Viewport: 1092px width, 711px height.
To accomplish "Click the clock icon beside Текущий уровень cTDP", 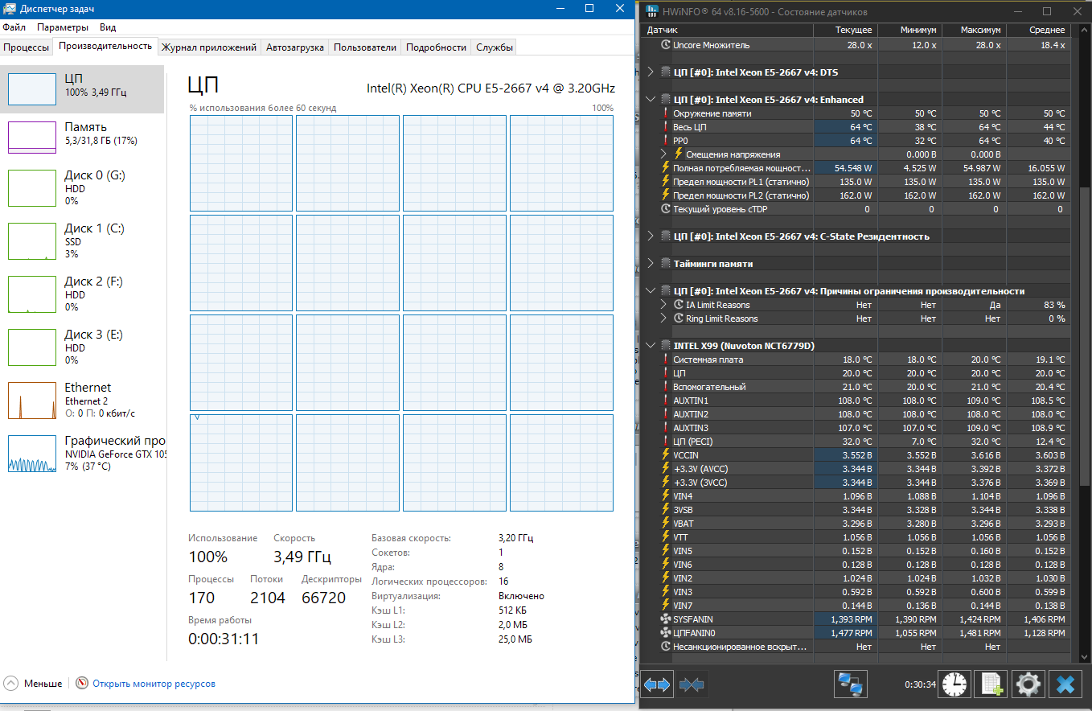I will click(x=665, y=209).
